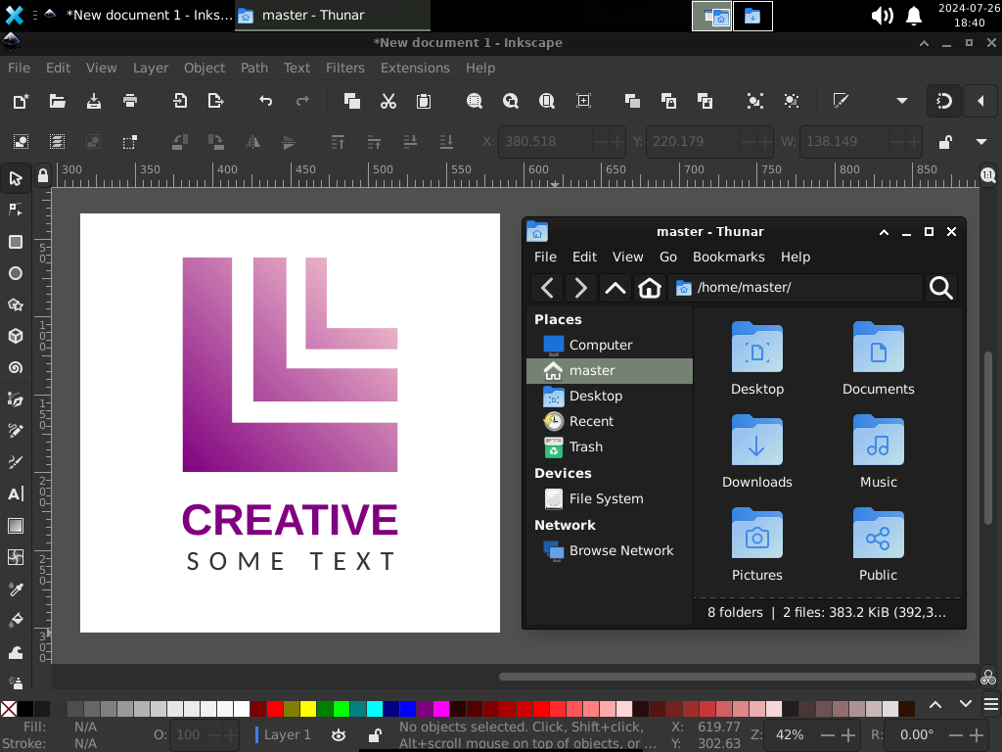Open the Layer 1 selector dropdown
Viewport: 1002px width, 752px height.
pos(288,734)
